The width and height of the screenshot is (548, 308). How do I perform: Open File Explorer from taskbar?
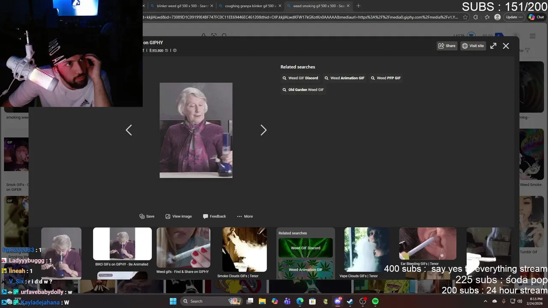coord(262,301)
